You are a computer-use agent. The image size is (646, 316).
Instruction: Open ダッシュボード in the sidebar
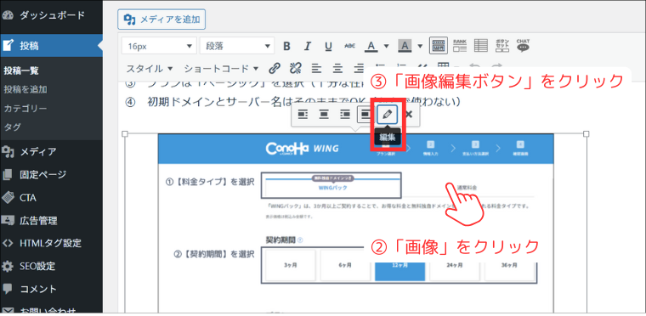coord(51,15)
